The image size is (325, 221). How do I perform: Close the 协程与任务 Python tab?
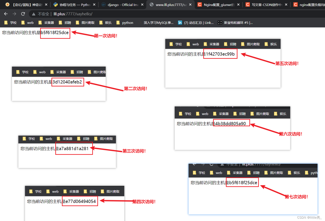pos(94,5)
